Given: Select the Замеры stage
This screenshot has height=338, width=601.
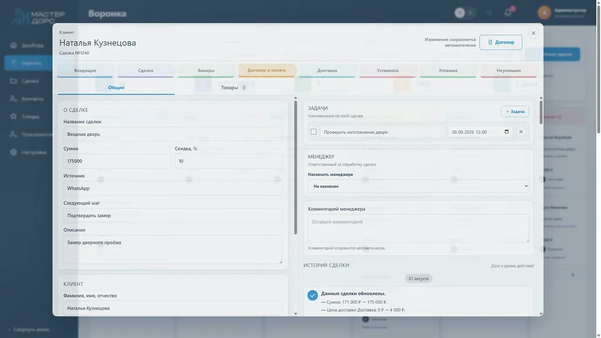Looking at the screenshot, I should [206, 70].
